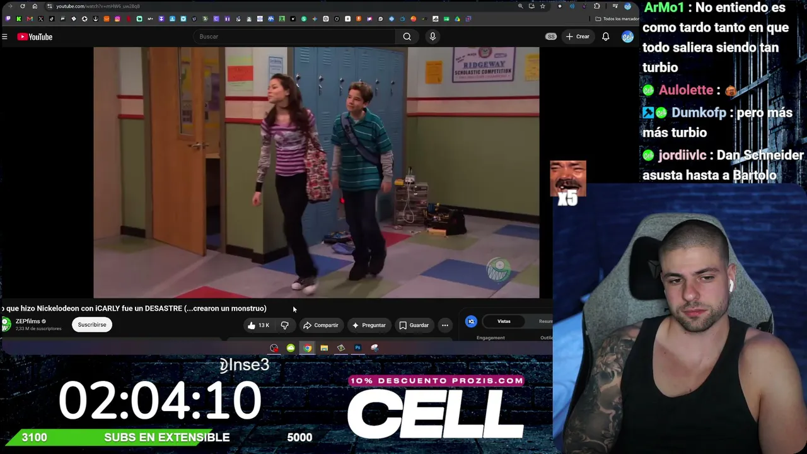Click the YouTube search magnifier button

[x=407, y=37]
